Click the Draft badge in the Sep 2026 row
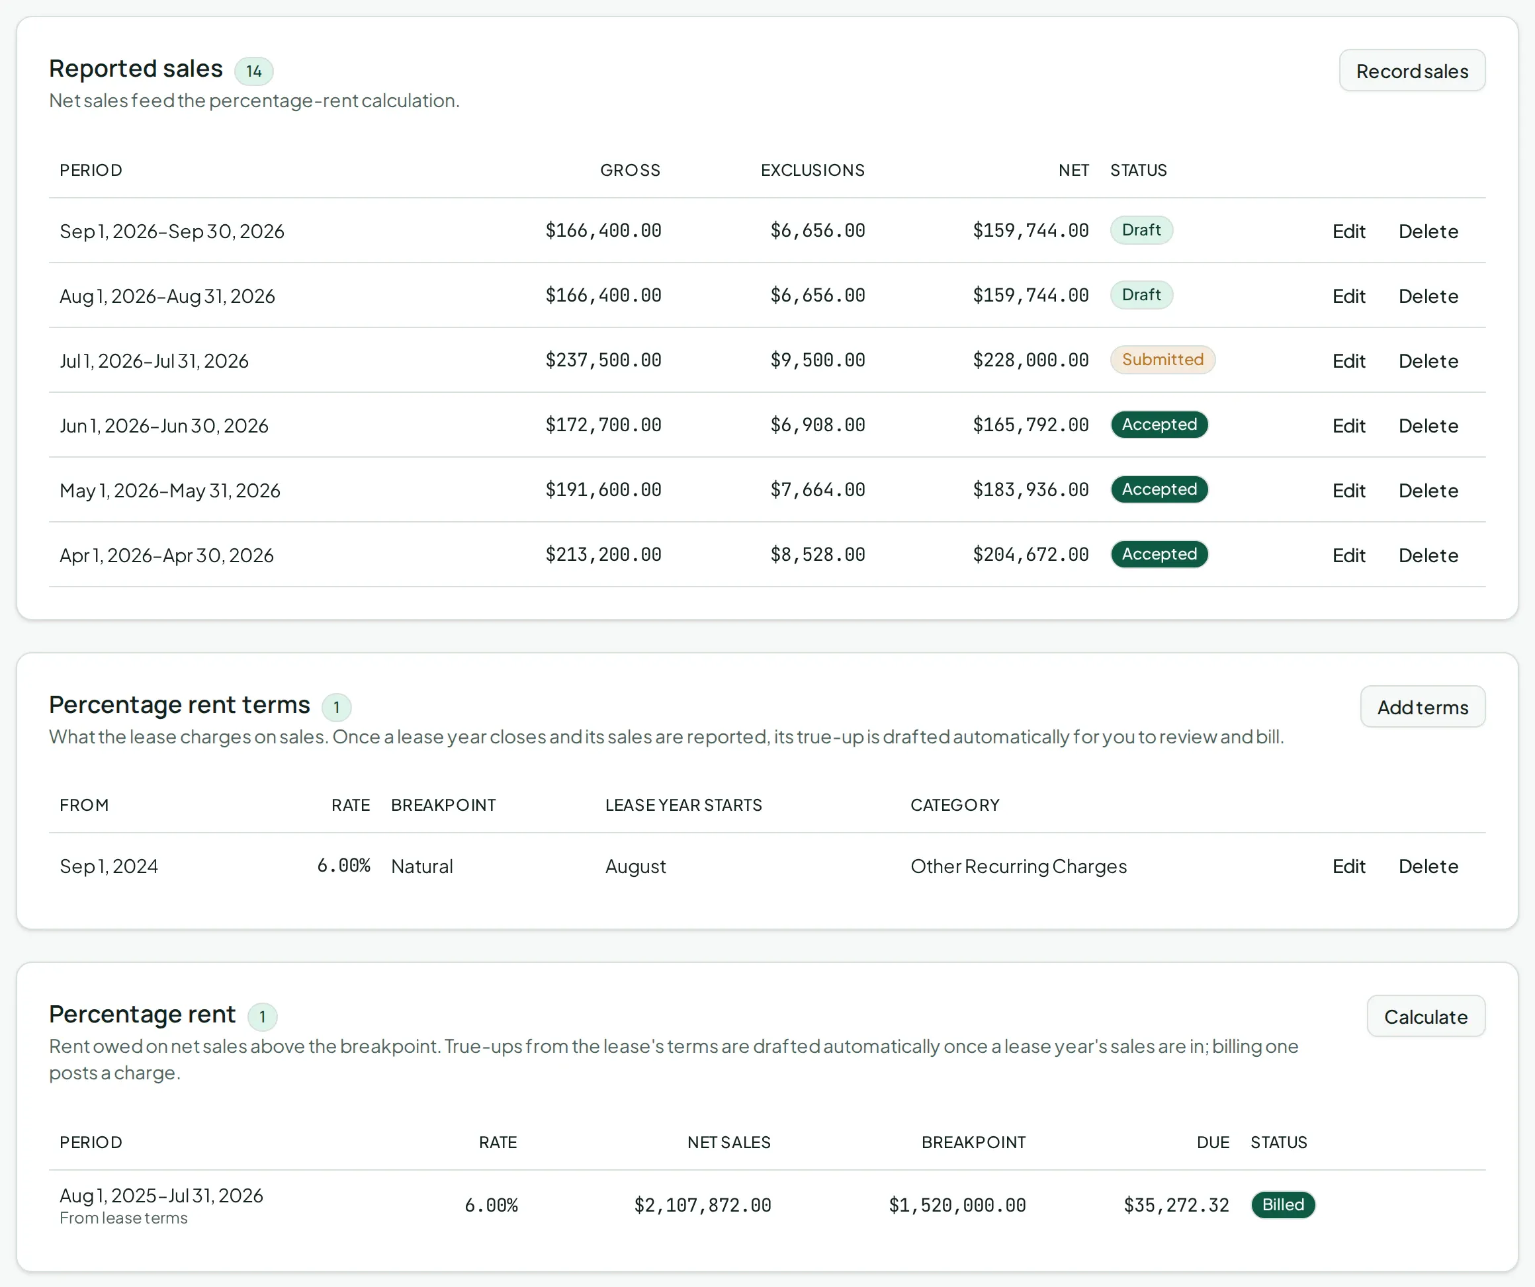The width and height of the screenshot is (1535, 1287). pyautogui.click(x=1141, y=230)
